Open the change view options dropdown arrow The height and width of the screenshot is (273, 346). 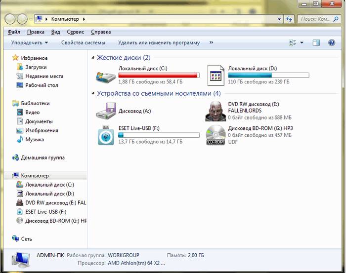coord(302,43)
